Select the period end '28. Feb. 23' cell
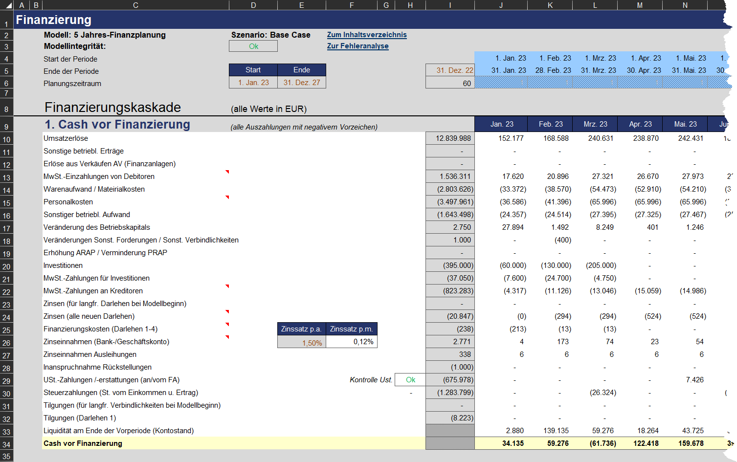The width and height of the screenshot is (737, 462). pyautogui.click(x=550, y=70)
